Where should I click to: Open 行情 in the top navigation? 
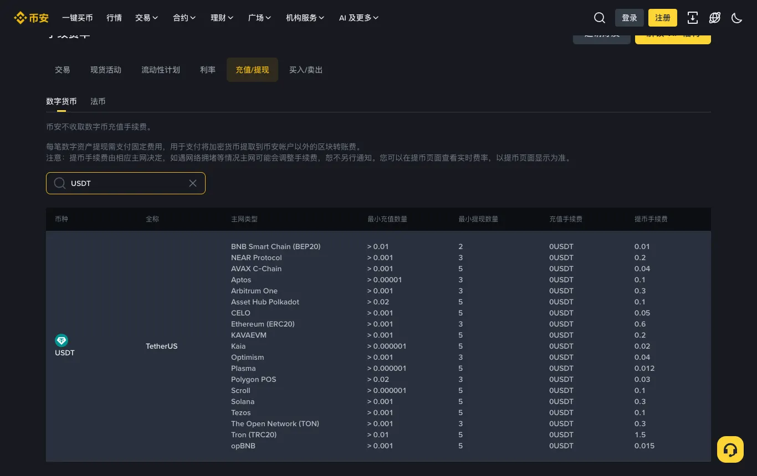point(114,18)
